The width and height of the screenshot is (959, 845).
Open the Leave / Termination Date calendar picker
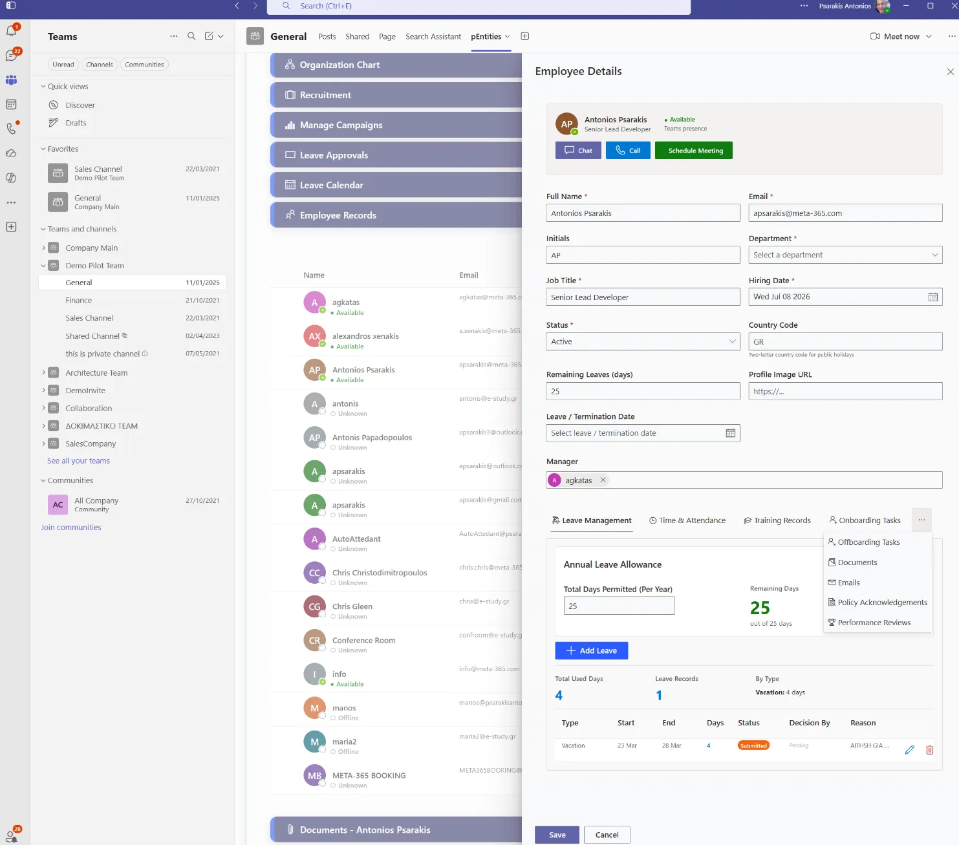pyautogui.click(x=731, y=433)
